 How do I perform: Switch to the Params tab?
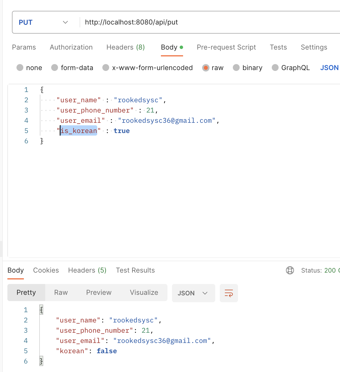coord(24,47)
